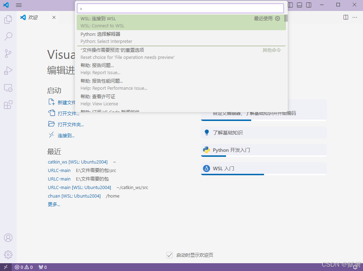The height and width of the screenshot is (271, 363).
Task: Click the 连接到... link
Action: click(x=66, y=135)
